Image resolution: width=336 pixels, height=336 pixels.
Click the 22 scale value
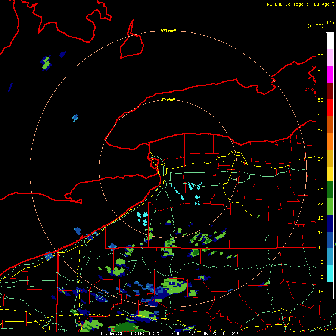(321, 203)
